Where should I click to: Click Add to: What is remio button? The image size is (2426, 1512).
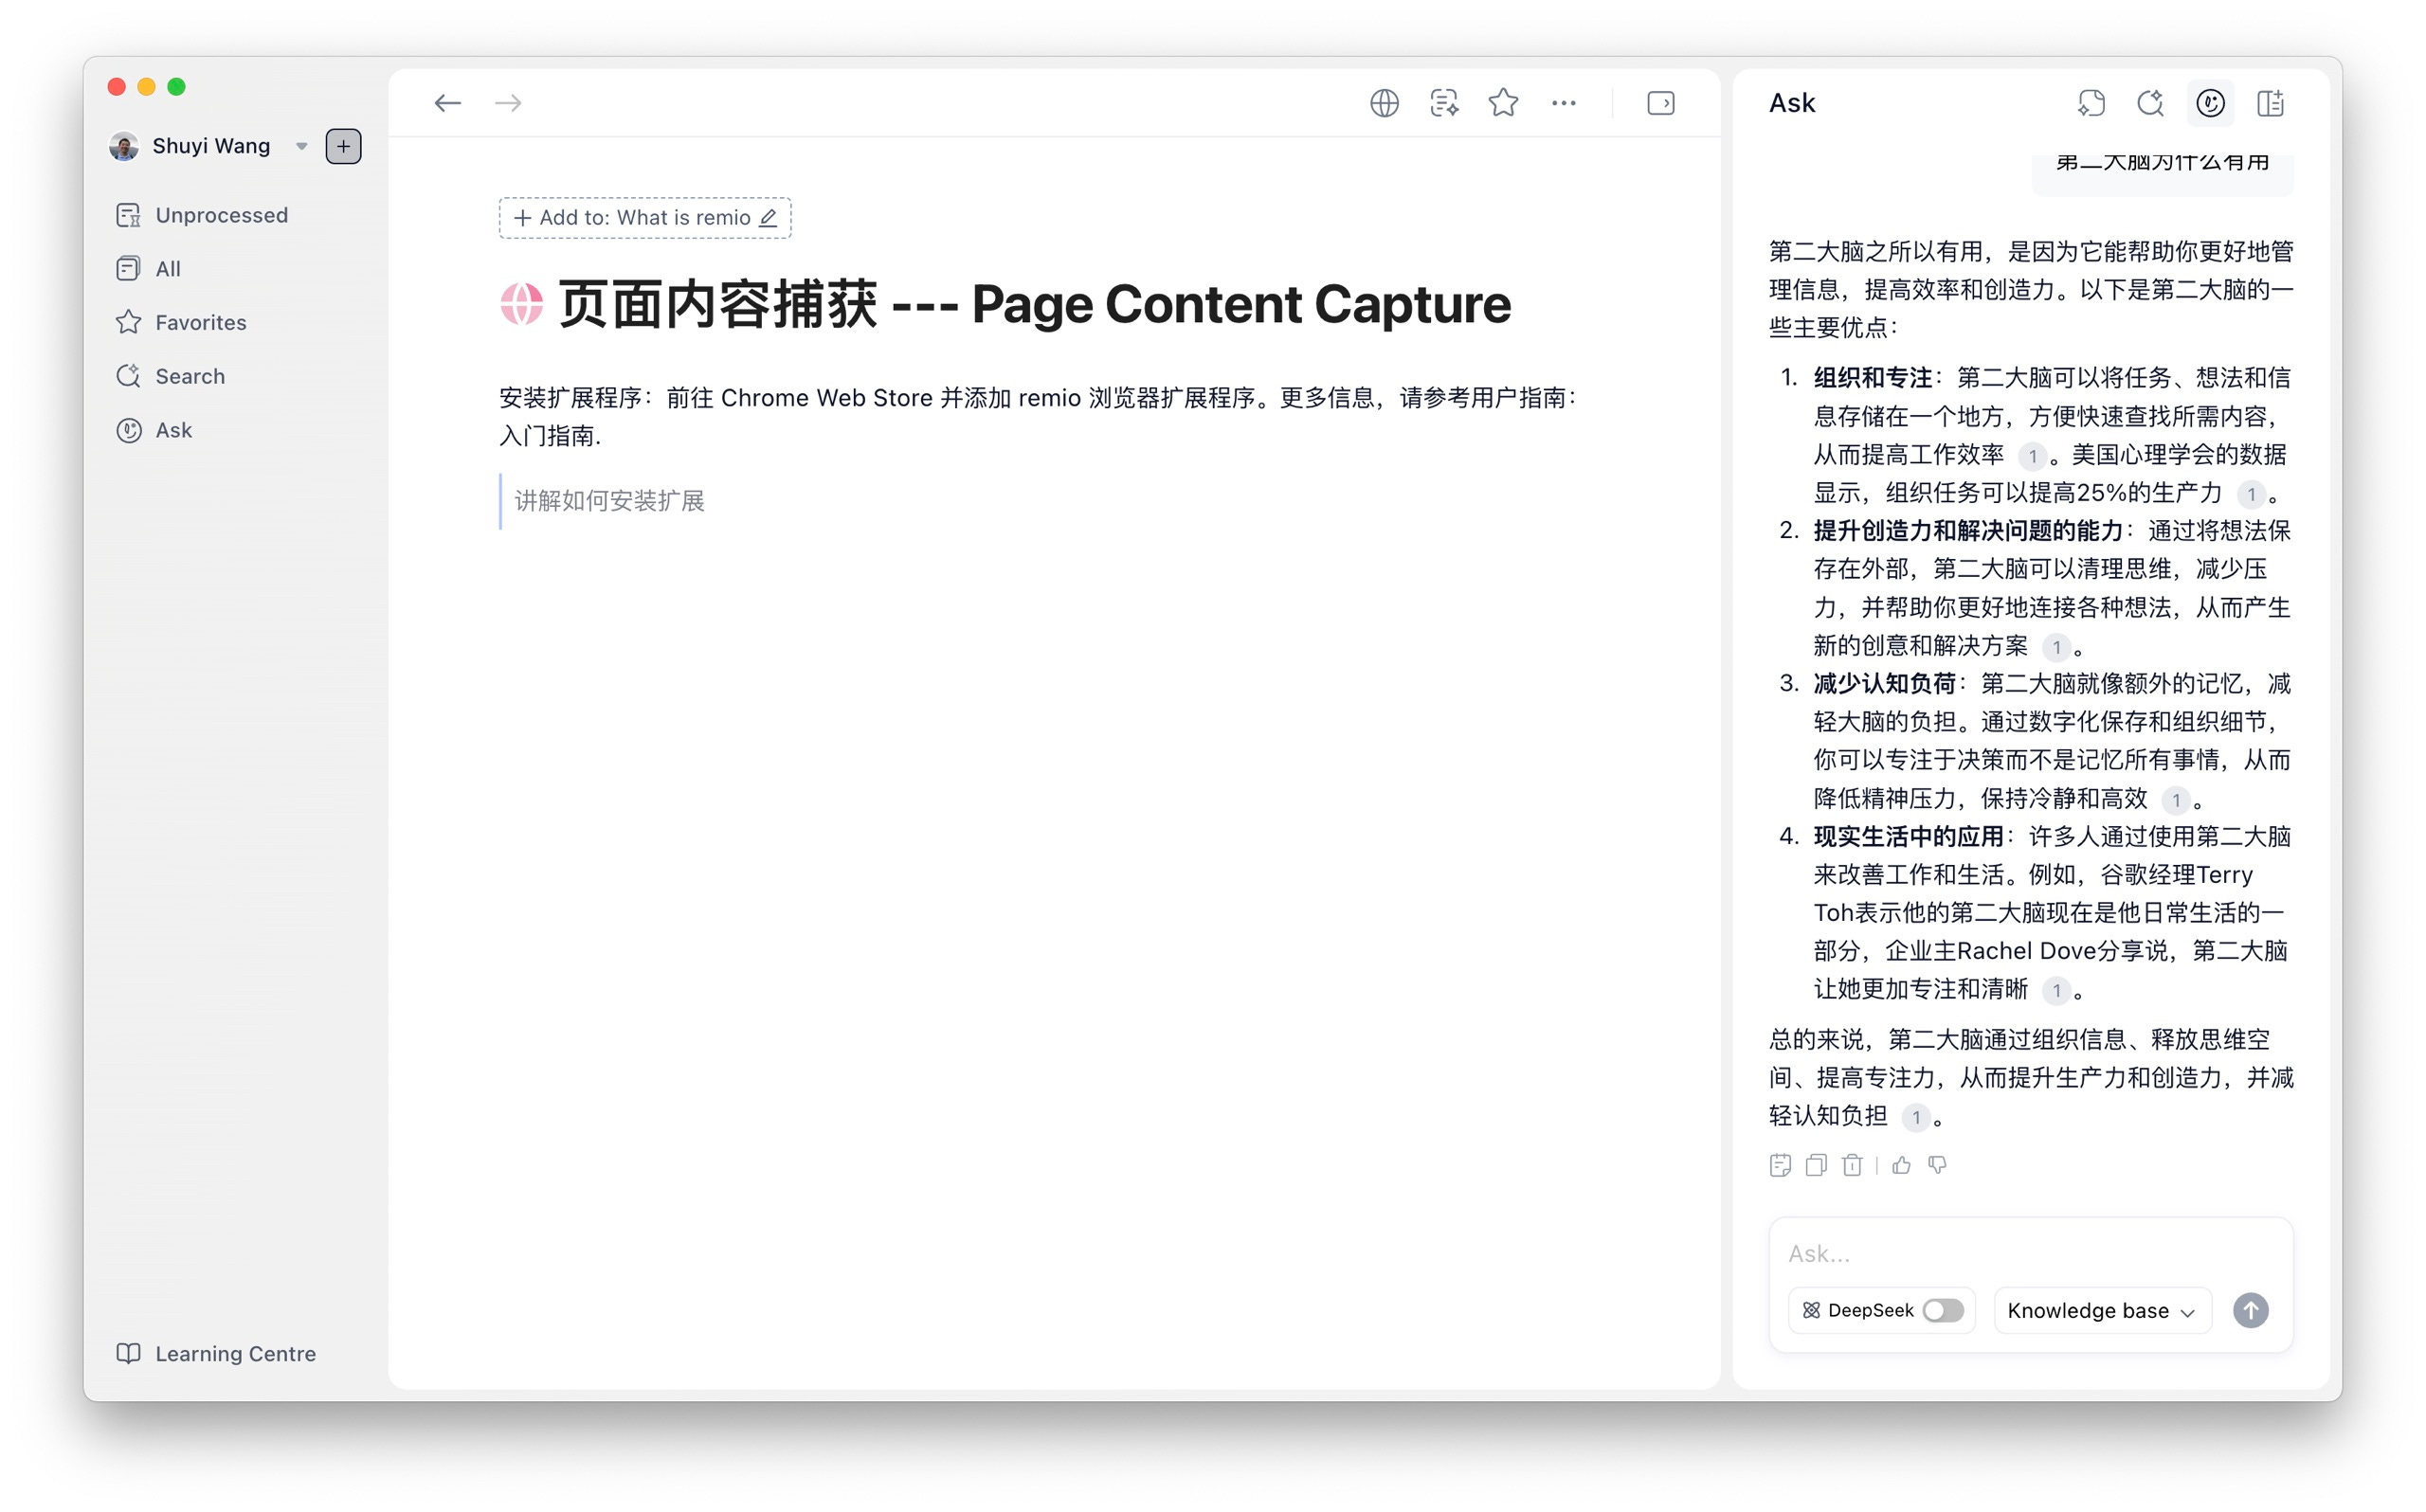tap(645, 218)
